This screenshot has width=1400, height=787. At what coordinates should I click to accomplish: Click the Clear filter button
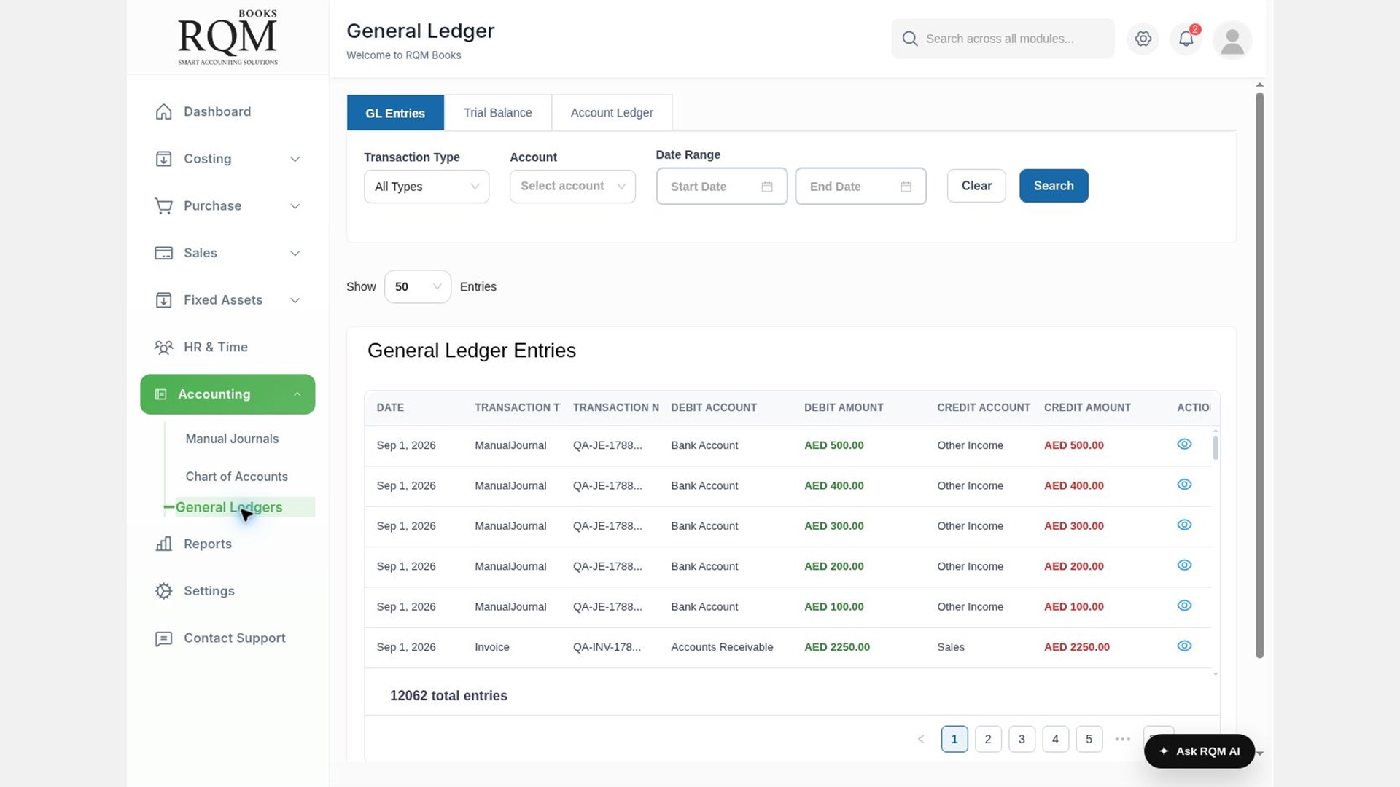pyautogui.click(x=976, y=186)
